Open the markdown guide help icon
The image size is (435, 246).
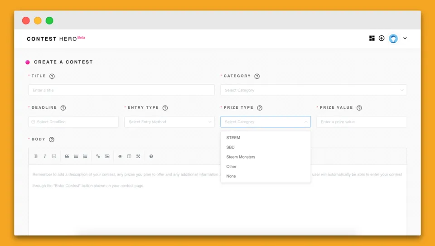click(151, 156)
